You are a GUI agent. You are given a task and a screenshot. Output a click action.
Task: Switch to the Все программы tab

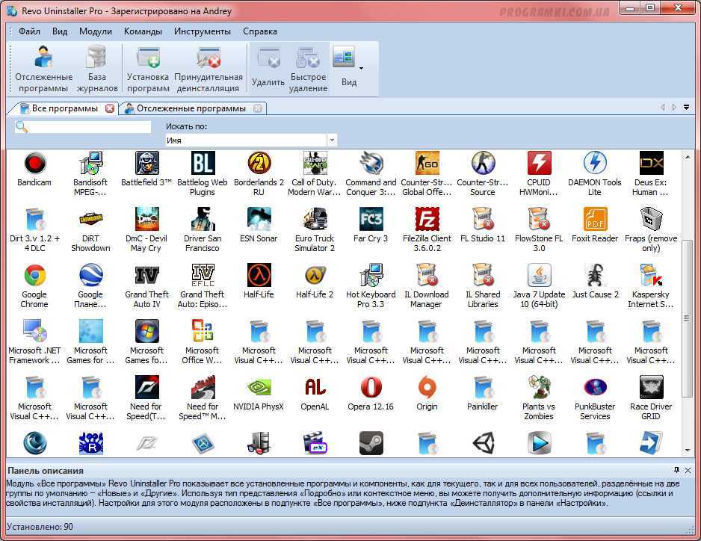pos(65,108)
